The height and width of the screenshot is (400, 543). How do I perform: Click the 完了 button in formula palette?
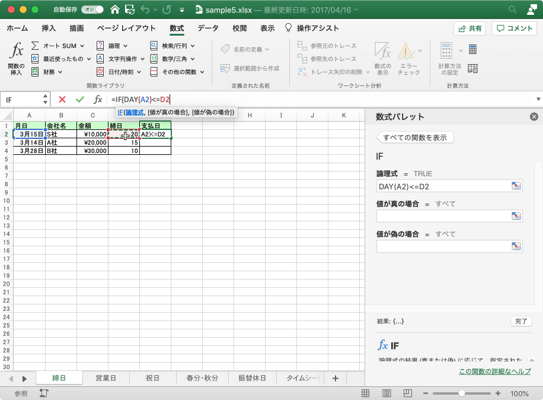click(521, 321)
